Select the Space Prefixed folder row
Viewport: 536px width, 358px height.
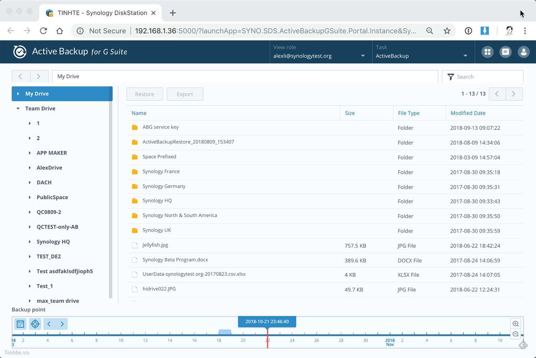point(325,157)
